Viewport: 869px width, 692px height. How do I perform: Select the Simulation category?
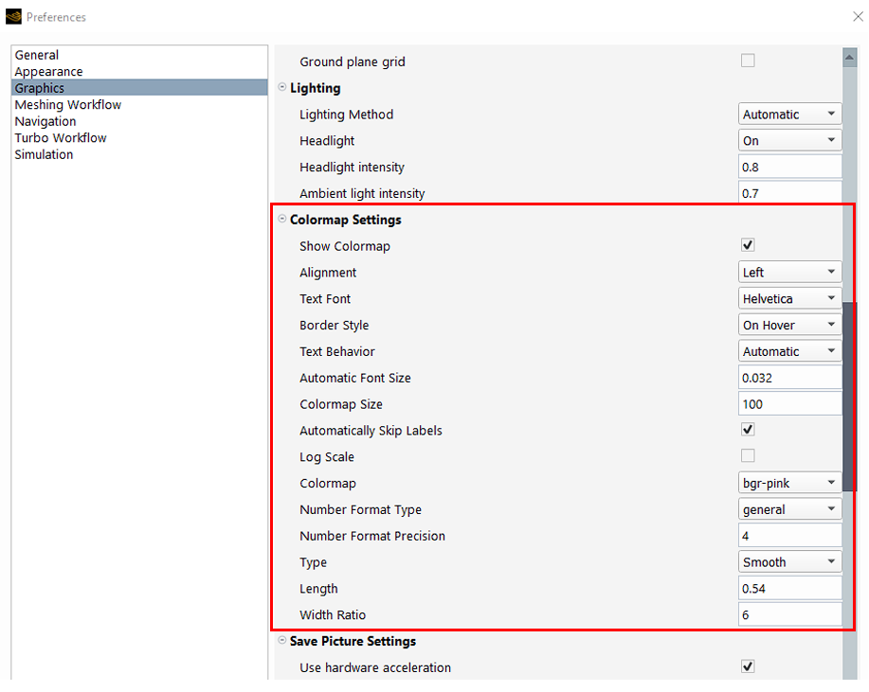coord(44,154)
